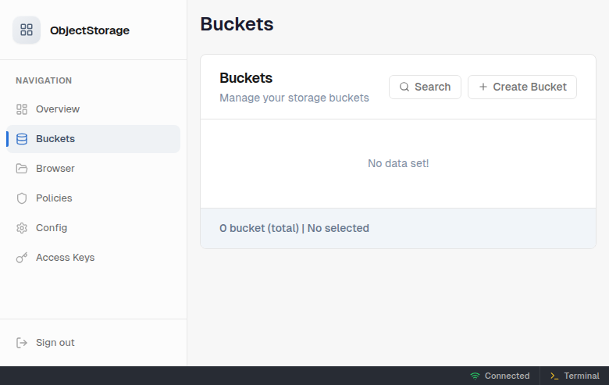Viewport: 609px width, 385px height.
Task: Navigate to Policies in the sidebar
Action: click(54, 198)
